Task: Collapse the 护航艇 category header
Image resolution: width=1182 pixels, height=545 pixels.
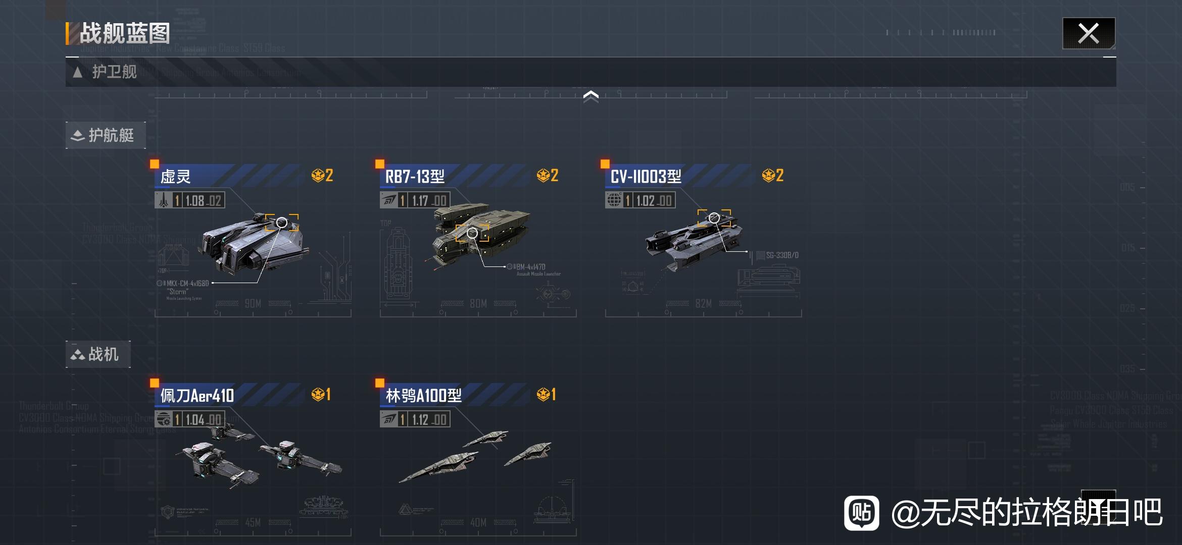Action: (x=106, y=135)
